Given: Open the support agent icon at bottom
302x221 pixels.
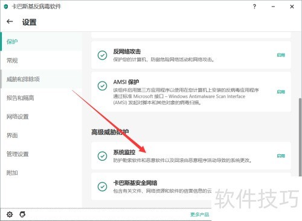Looking at the screenshot, I should pyautogui.click(x=22, y=214).
